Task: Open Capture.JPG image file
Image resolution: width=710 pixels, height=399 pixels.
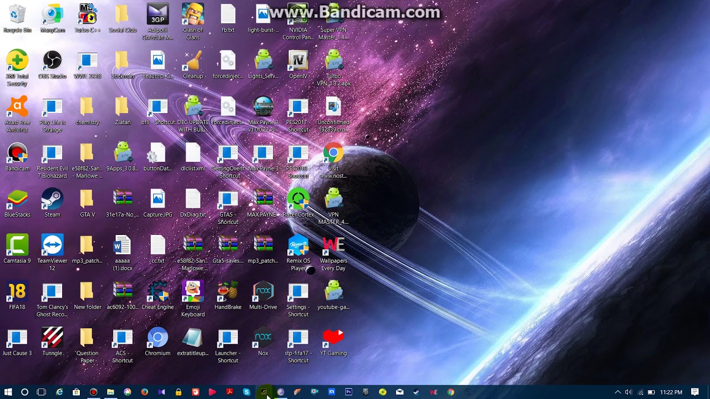Action: click(158, 203)
